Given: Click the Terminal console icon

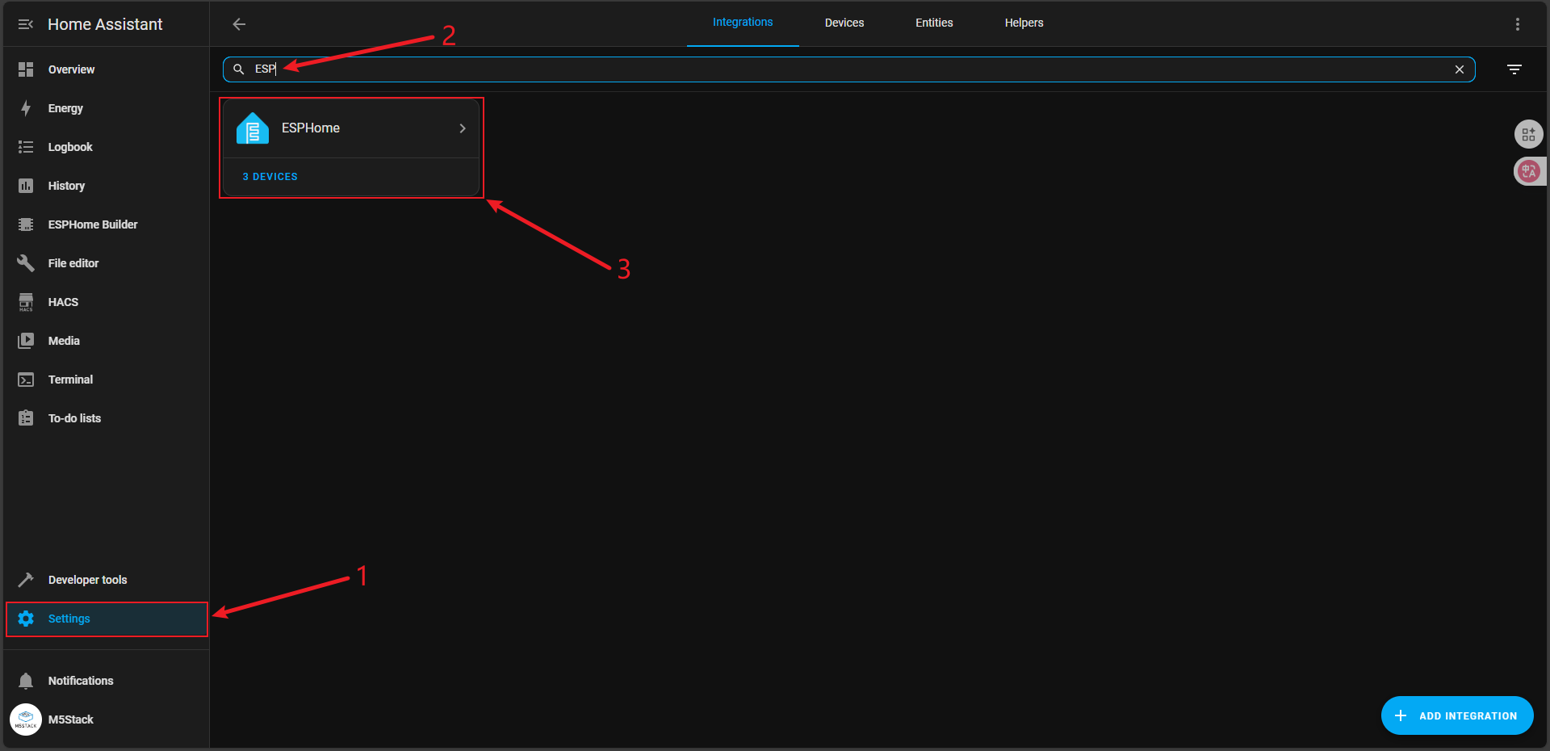Looking at the screenshot, I should click(x=26, y=380).
